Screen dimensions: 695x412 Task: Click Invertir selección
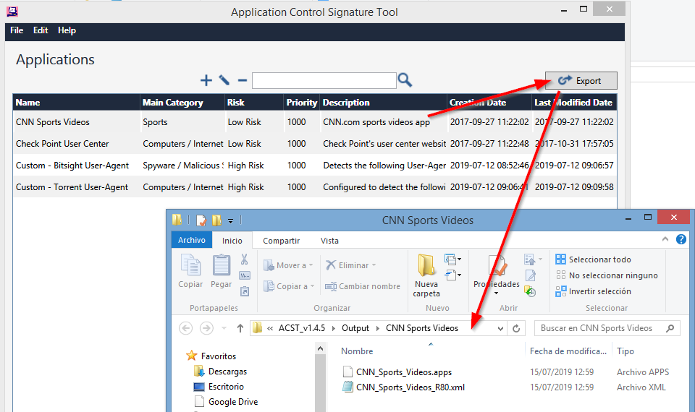coord(593,291)
